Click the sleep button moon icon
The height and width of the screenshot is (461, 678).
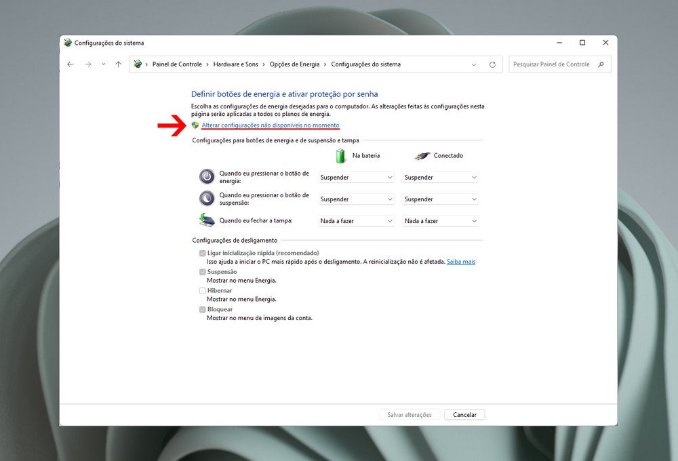tap(207, 199)
